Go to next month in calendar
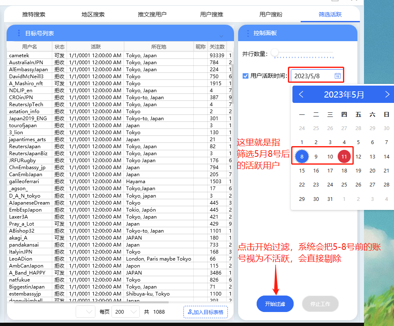The image size is (394, 326). click(387, 95)
